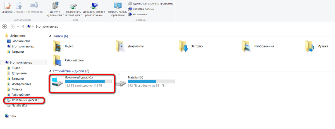This screenshot has width=335, height=129.
Task: Select Локальный диск (C:) drive icon
Action: point(58,82)
